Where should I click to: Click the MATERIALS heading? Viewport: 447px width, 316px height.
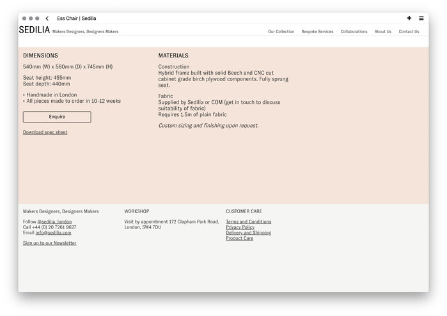pos(173,56)
